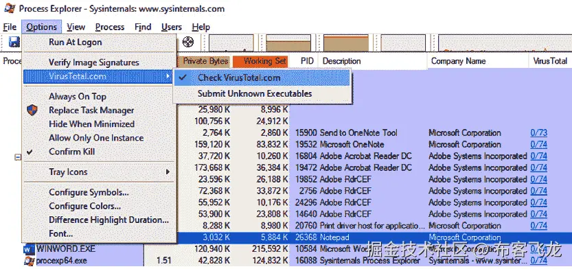Click the 83,832 K working set value
Screen dimensions: 572x269
point(272,145)
